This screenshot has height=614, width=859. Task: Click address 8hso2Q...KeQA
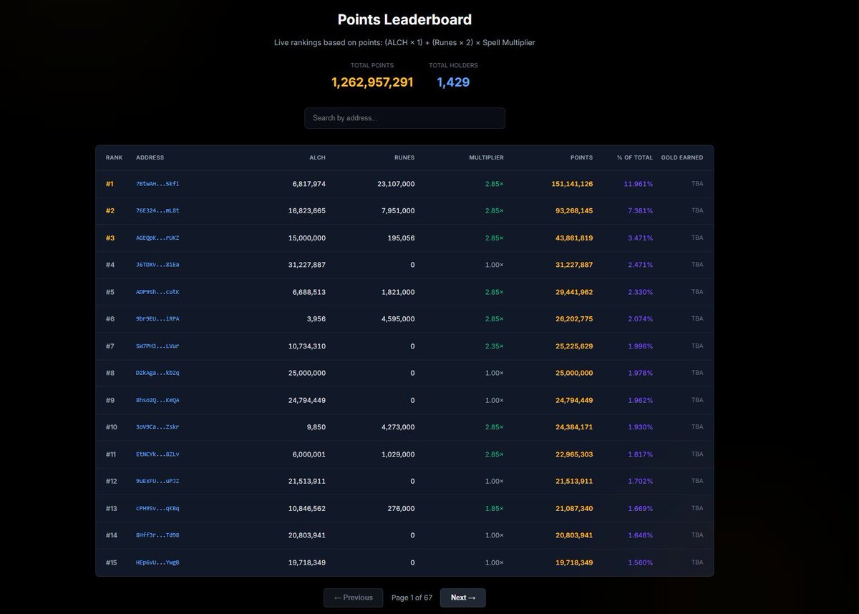(x=157, y=400)
